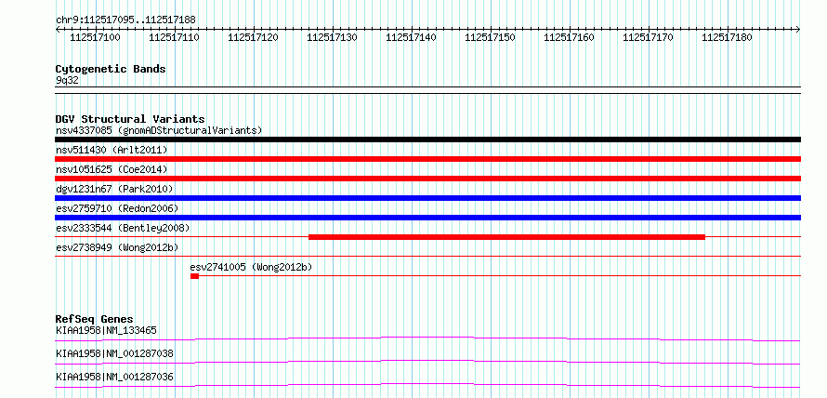Open variant esv2738949 (Wong2012b) label
This screenshot has height=398, width=827.
116,247
